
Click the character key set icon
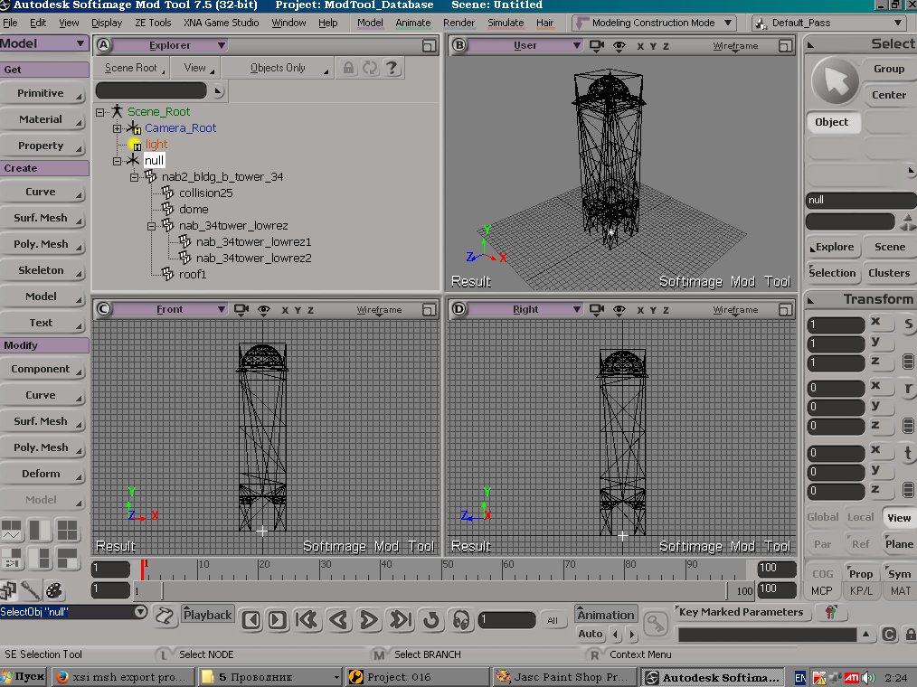click(830, 612)
